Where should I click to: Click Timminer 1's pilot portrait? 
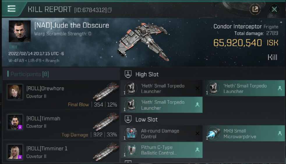coord(15,152)
